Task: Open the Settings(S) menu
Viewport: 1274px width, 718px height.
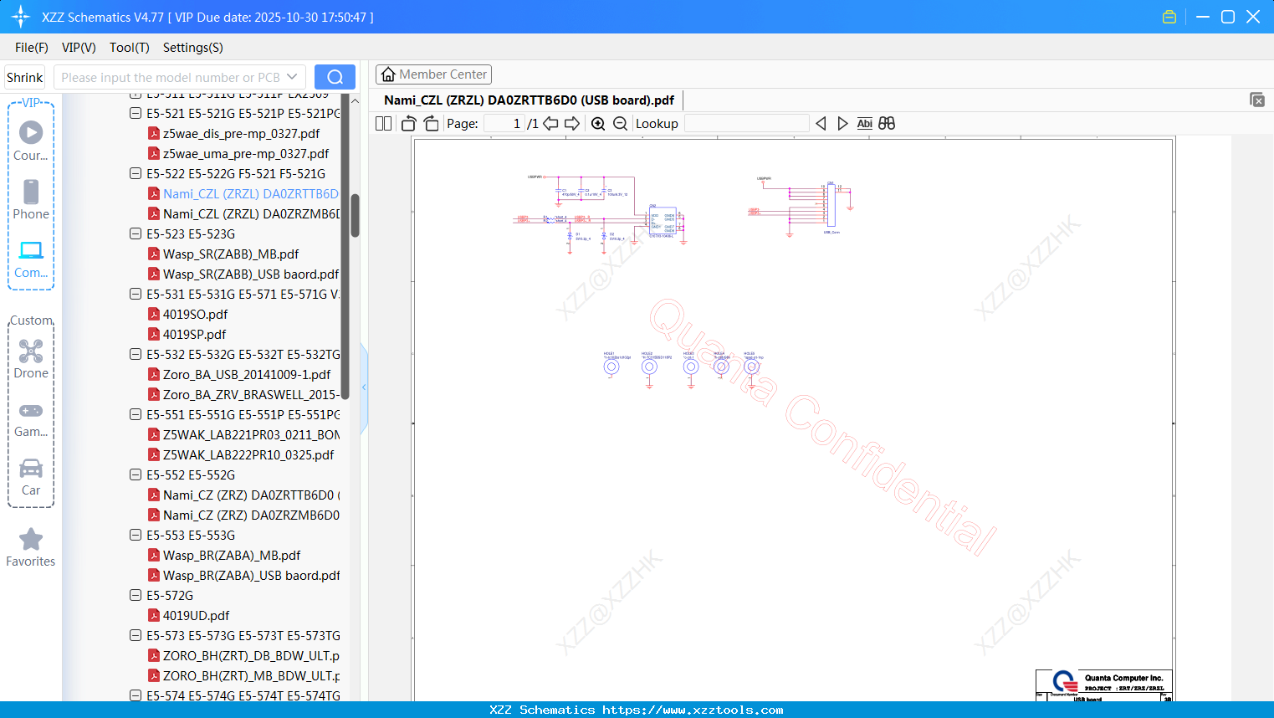Action: tap(193, 48)
